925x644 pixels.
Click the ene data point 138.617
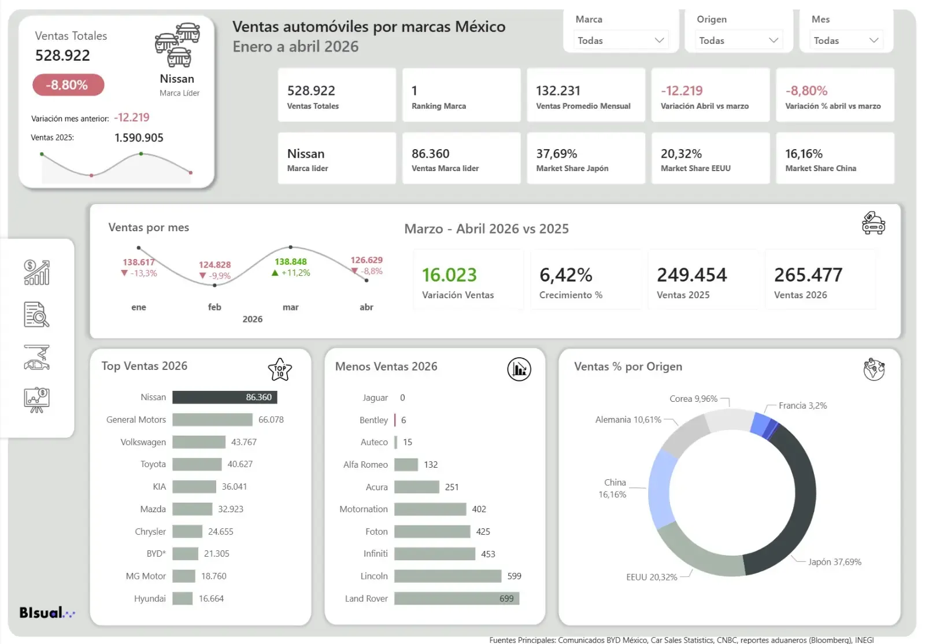(x=139, y=248)
